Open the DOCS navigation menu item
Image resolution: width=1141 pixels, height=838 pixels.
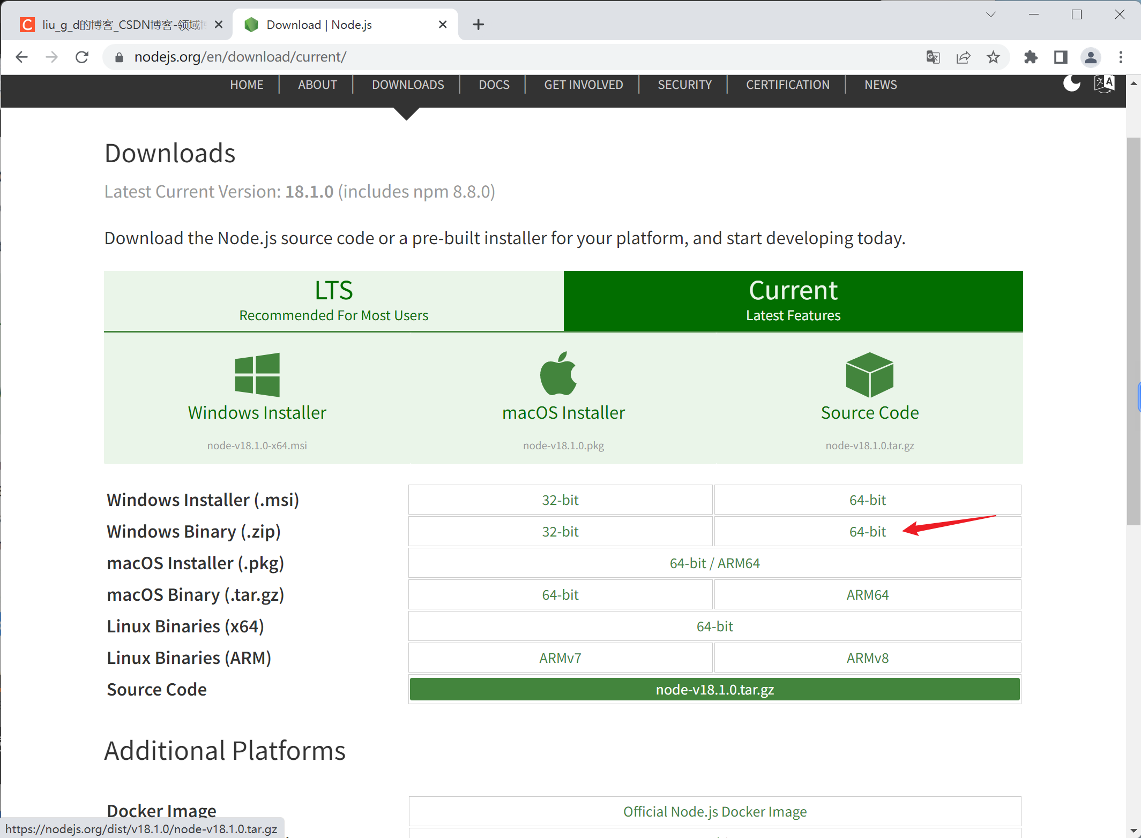(494, 85)
